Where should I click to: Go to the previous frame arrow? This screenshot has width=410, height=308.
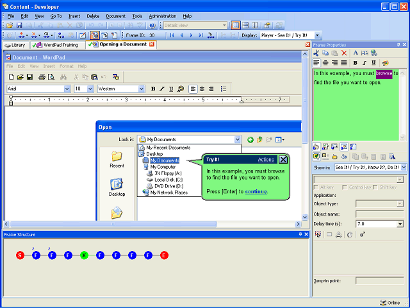tap(181, 35)
